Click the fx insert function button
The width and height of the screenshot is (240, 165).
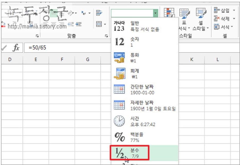[x=16, y=48]
